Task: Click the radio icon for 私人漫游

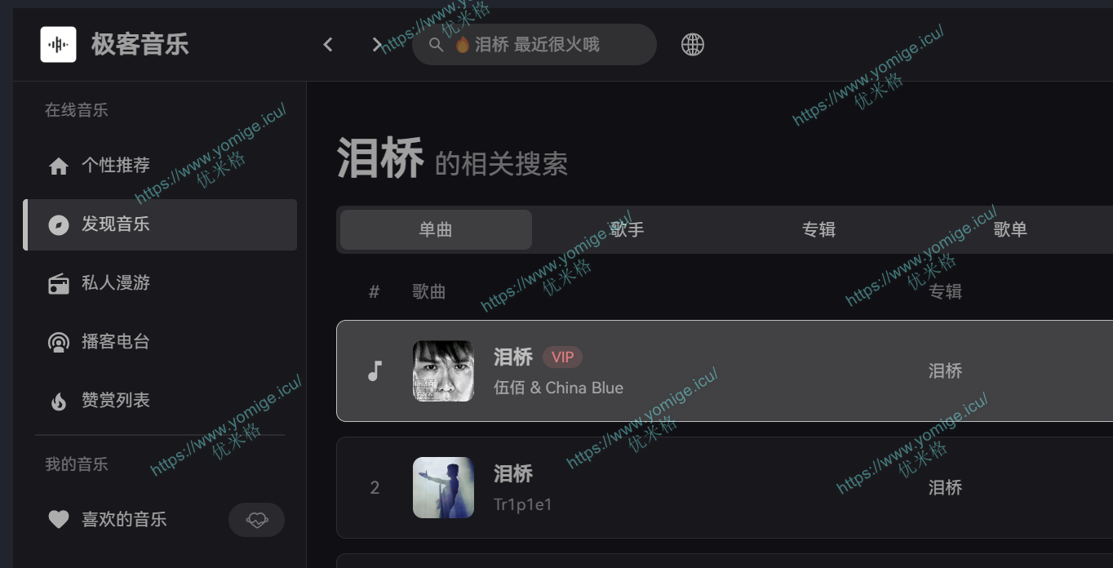Action: tap(59, 283)
